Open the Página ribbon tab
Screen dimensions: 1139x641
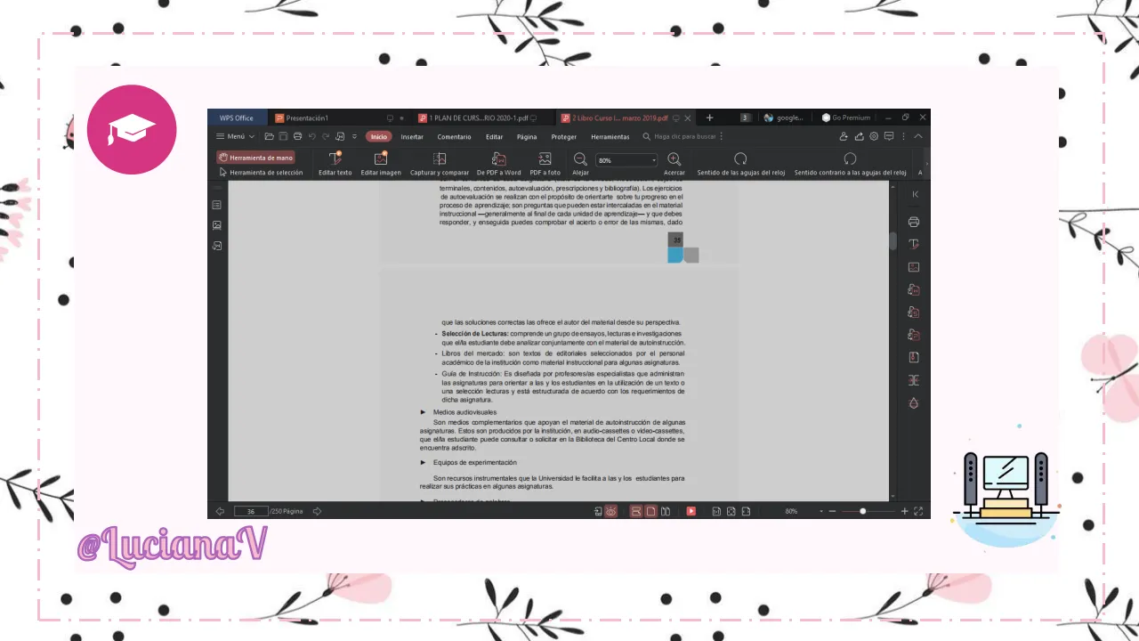527,136
